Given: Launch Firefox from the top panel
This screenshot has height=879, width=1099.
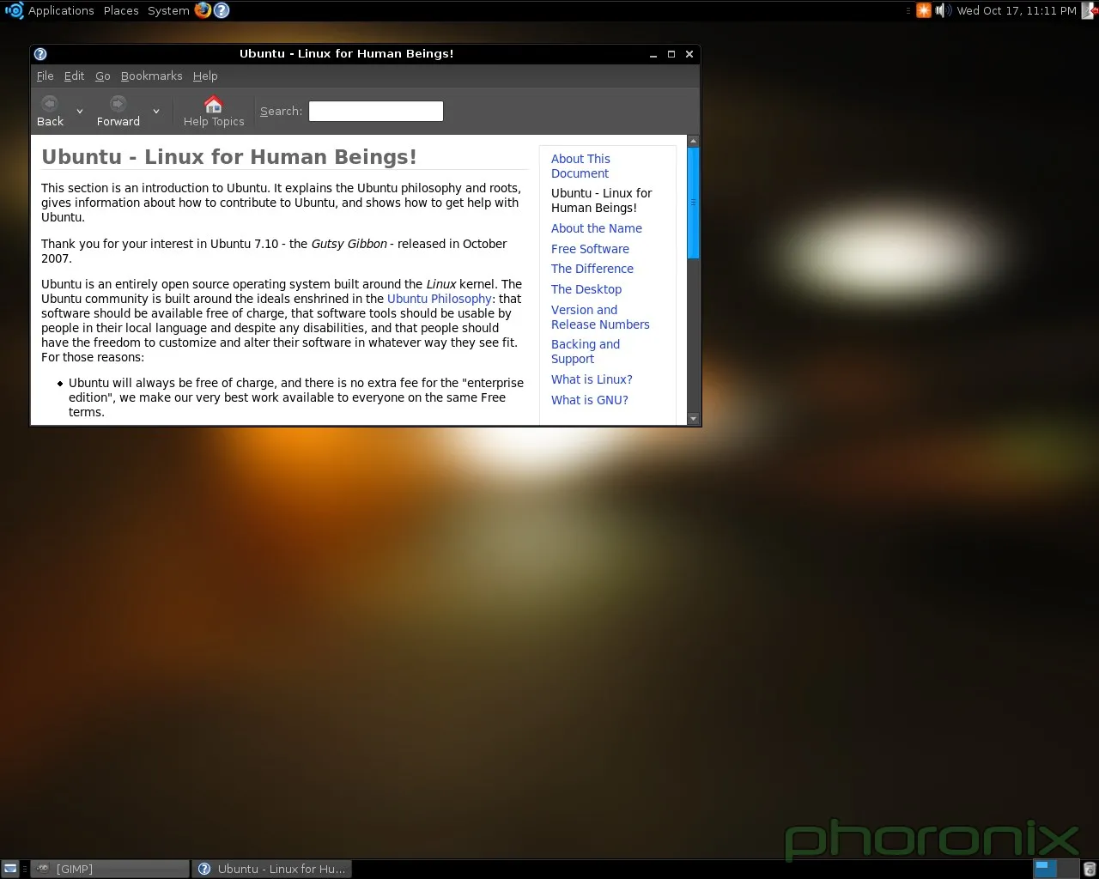Looking at the screenshot, I should click(203, 10).
